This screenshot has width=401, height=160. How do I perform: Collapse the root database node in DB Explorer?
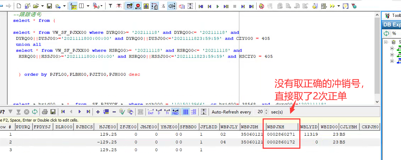(x=386, y=42)
